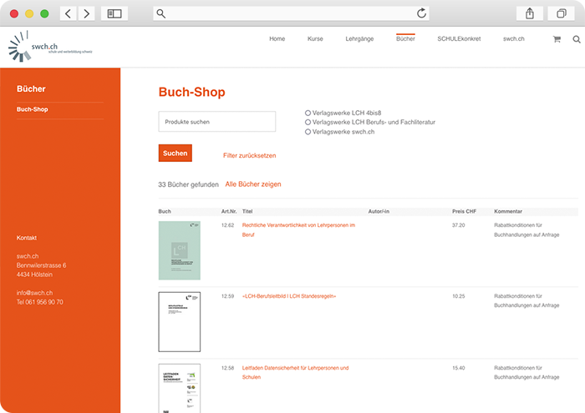Click the browser address bar field
Image resolution: width=585 pixels, height=413 pixels.
tap(291, 14)
